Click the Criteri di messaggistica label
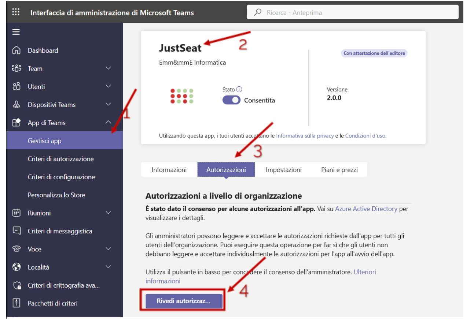 60,231
